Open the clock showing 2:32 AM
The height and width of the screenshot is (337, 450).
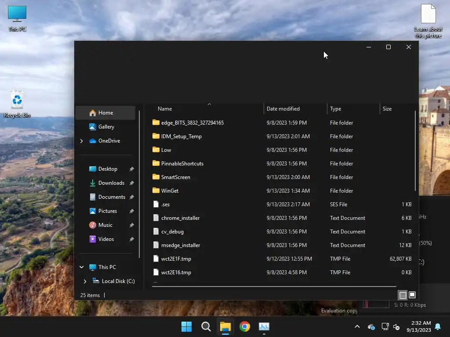419,326
